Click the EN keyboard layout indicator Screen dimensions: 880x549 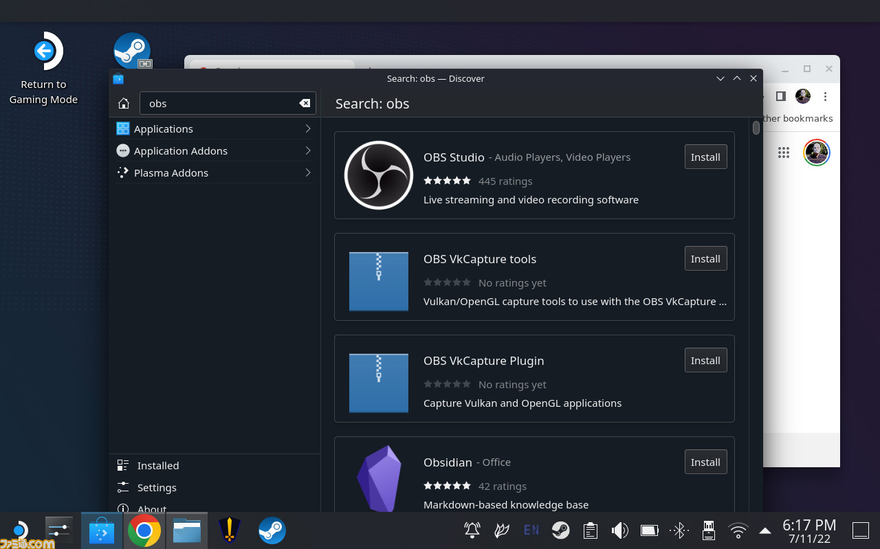pos(531,530)
